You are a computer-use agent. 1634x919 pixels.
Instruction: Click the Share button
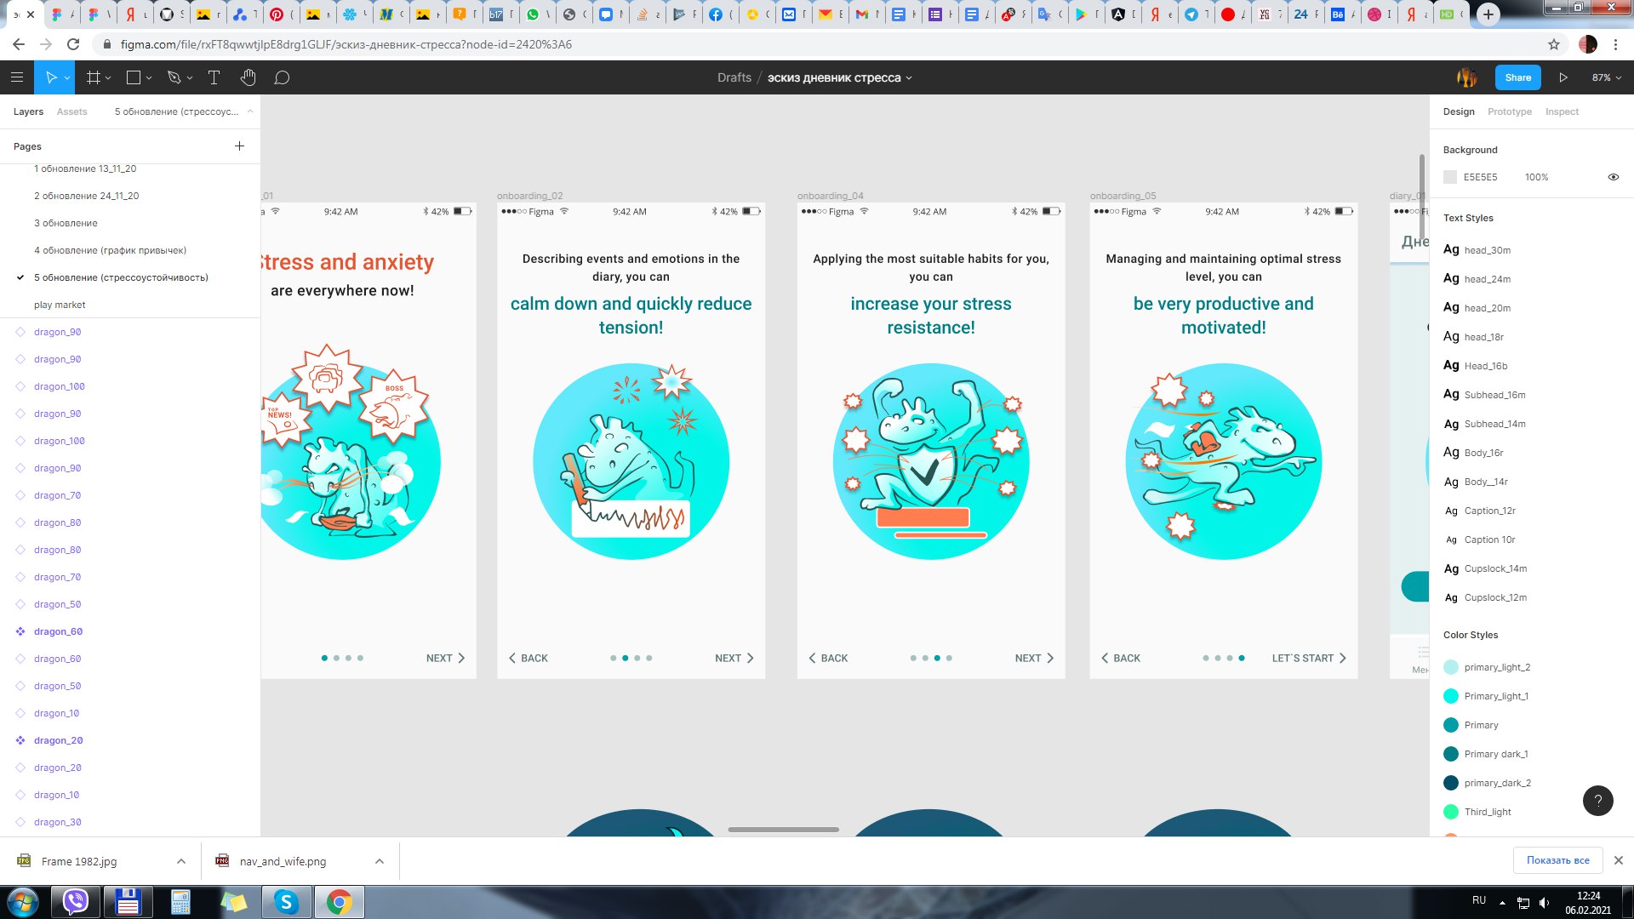pyautogui.click(x=1517, y=77)
